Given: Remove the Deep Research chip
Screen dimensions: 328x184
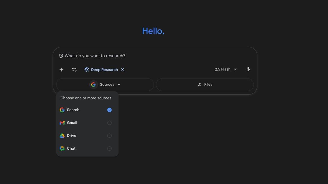Looking at the screenshot, I should pos(122,70).
